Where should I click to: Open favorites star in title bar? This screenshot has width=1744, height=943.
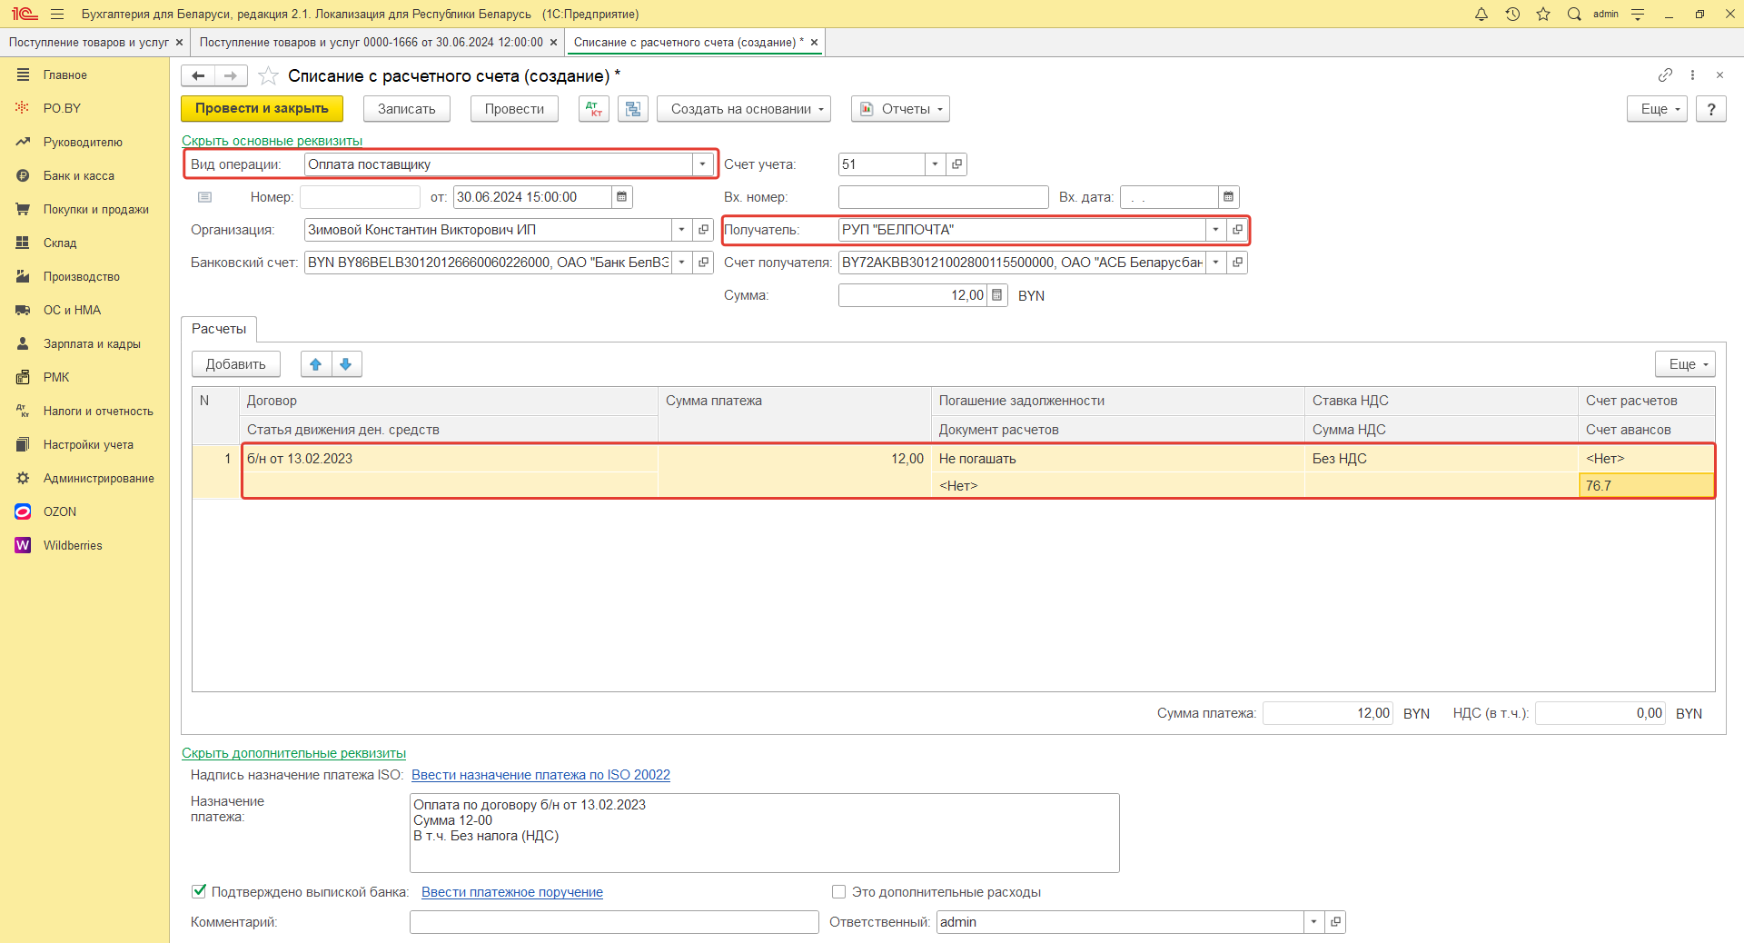pos(1543,14)
